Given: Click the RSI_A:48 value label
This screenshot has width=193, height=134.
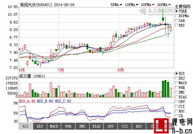Looking at the screenshot, I should [x=27, y=101].
